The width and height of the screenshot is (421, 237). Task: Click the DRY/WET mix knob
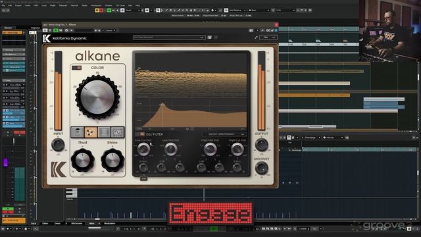tap(261, 169)
